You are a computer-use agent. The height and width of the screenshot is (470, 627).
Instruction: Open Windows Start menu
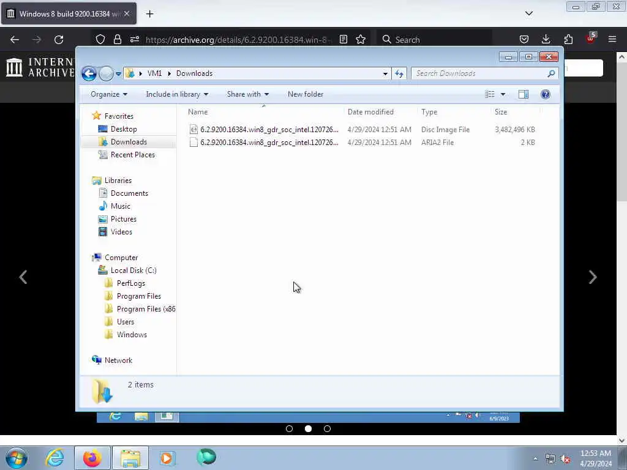(16, 458)
